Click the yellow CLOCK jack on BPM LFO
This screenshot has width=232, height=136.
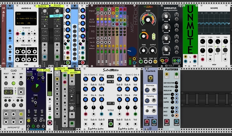coord(29,121)
